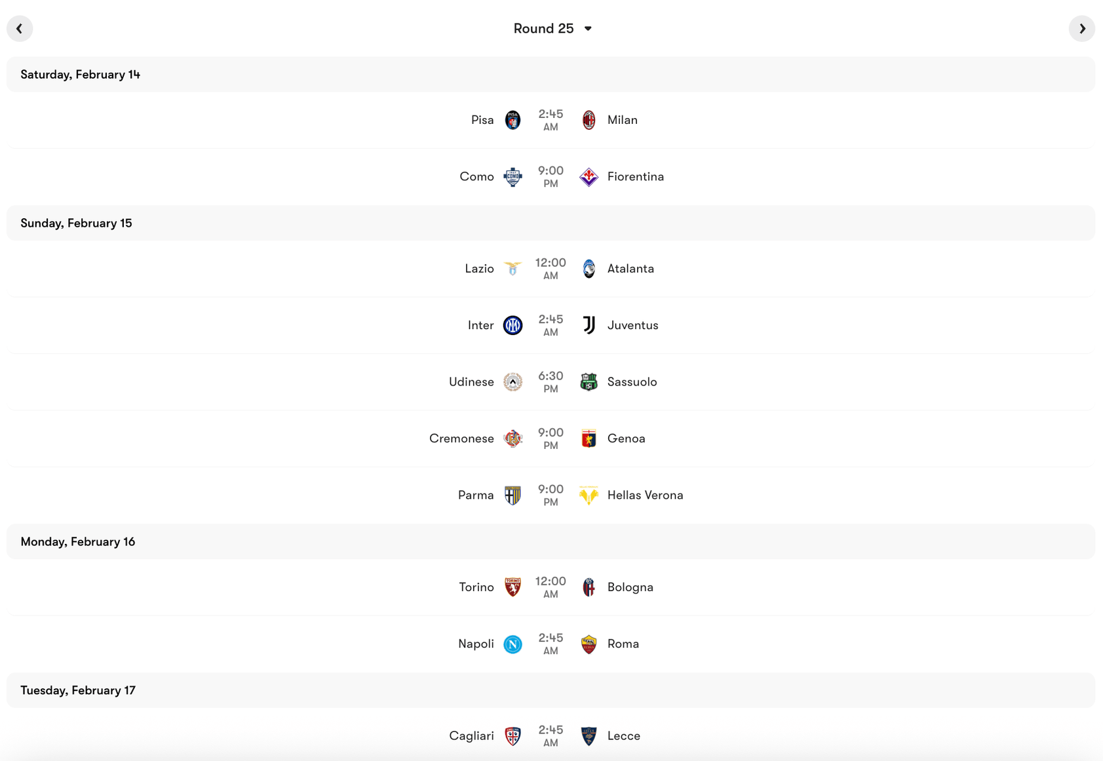Select the Udinese vs Sassuolo fixture
This screenshot has width=1103, height=761.
coord(551,381)
